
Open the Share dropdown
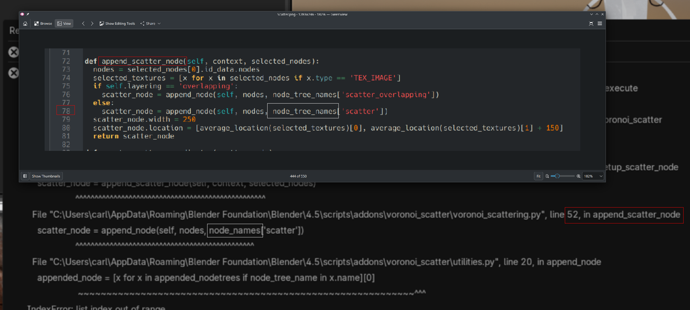(150, 24)
